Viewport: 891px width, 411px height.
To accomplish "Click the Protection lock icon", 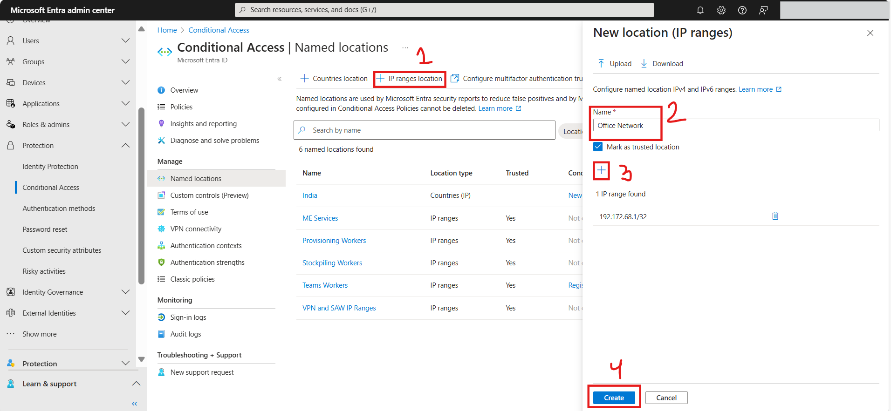I will coord(11,145).
